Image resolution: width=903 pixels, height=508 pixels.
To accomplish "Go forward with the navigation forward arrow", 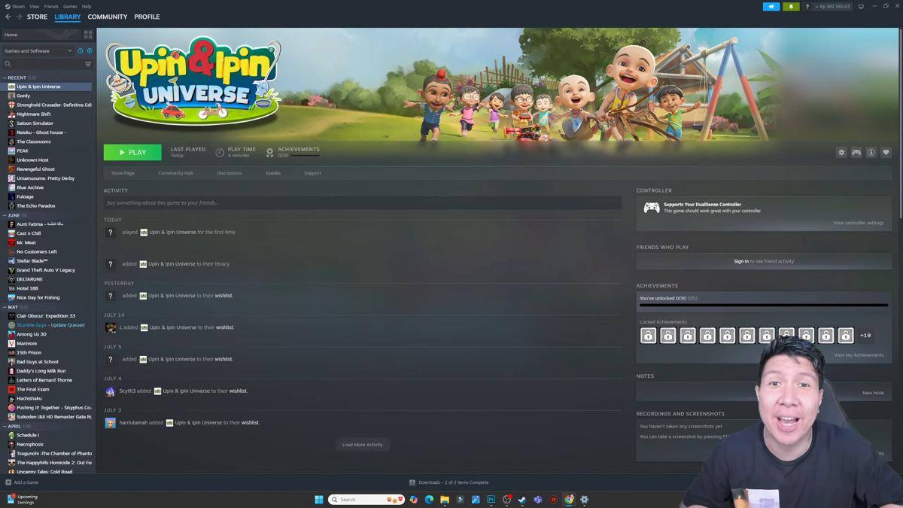I will pyautogui.click(x=19, y=17).
